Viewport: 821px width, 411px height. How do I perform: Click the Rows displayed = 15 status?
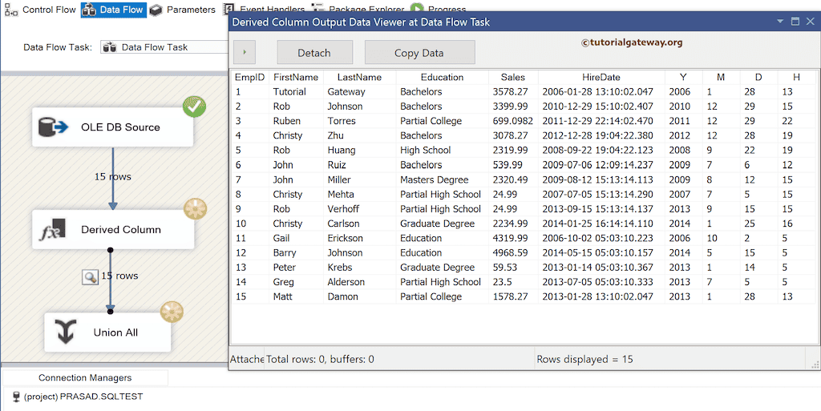pos(584,359)
